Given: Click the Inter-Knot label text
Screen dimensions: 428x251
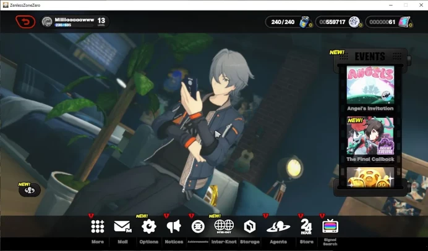Looking at the screenshot, I should pos(224,242).
